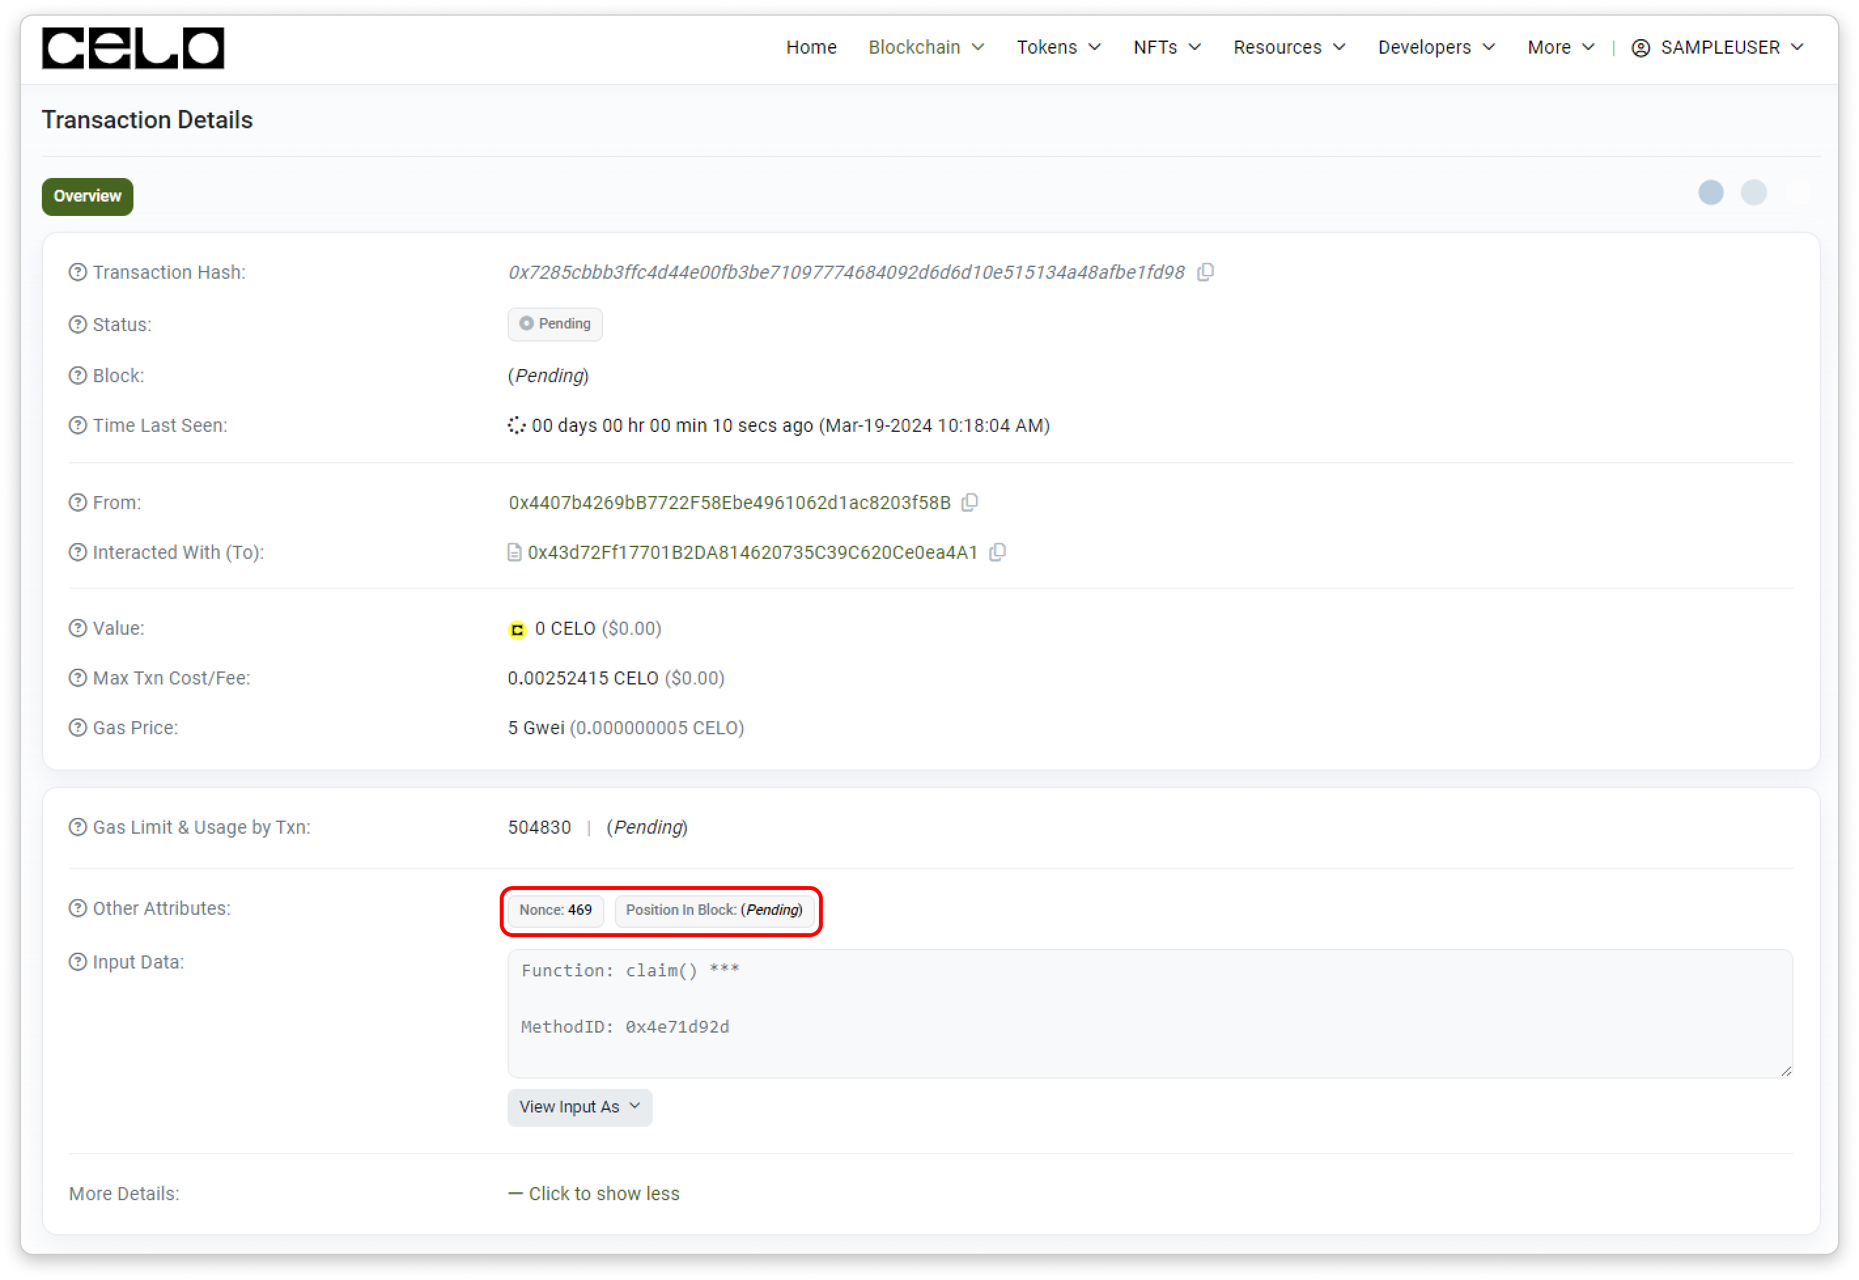Click the light gray round icon top right
1859x1280 pixels.
(x=1752, y=192)
